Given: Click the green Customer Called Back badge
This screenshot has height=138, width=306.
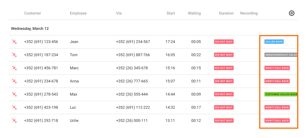Looking at the screenshot, I should pyautogui.click(x=281, y=94).
